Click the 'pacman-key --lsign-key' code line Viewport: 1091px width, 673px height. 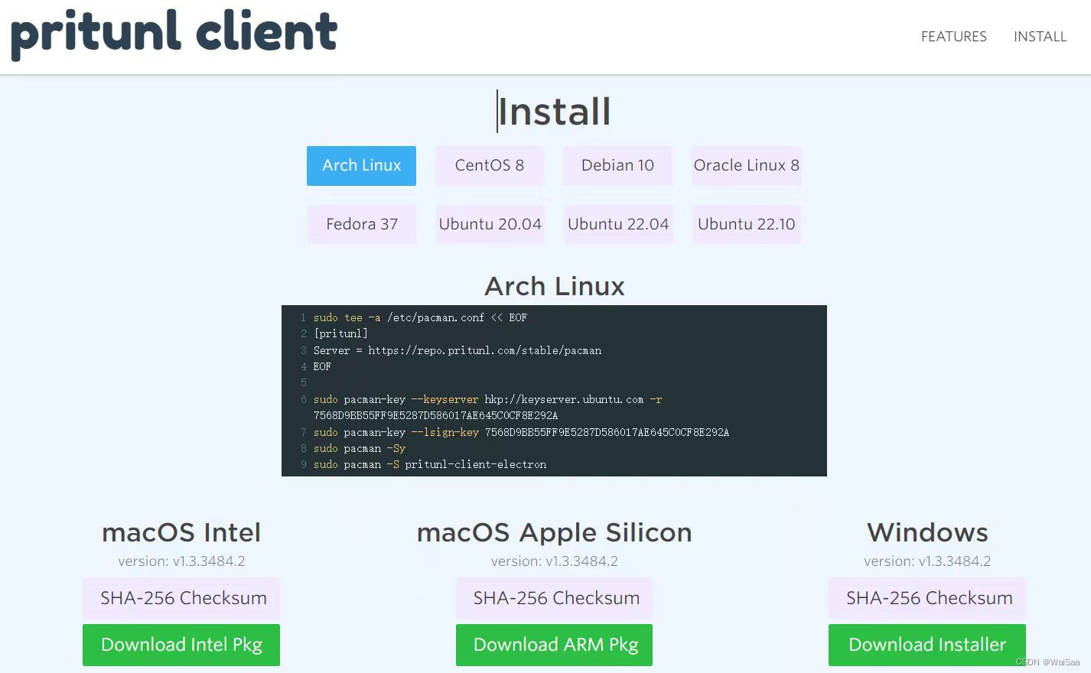click(521, 432)
